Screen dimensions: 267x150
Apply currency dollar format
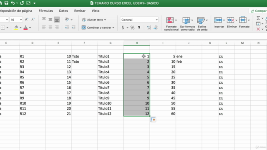click(123, 27)
